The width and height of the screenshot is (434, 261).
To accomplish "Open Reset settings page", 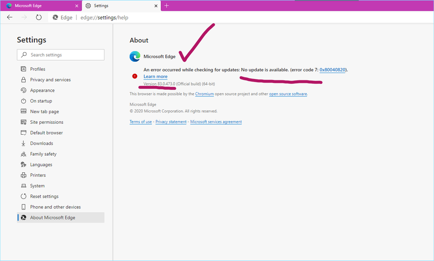I will [61, 196].
